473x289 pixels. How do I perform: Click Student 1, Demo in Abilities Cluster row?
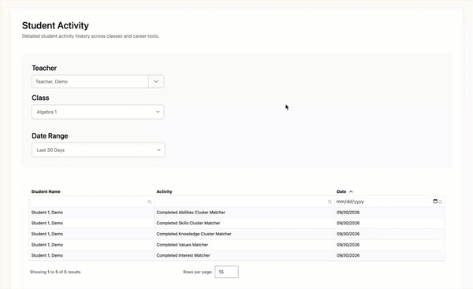47,213
